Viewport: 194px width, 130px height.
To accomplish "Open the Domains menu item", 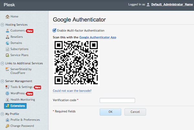I will (x=16, y=43).
